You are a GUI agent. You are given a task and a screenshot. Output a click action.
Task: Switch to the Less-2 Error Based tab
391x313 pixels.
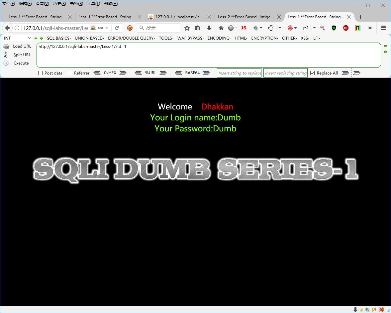click(x=246, y=17)
